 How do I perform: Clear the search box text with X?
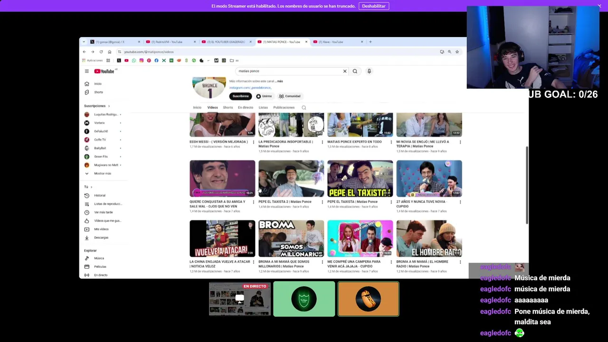coord(345,71)
